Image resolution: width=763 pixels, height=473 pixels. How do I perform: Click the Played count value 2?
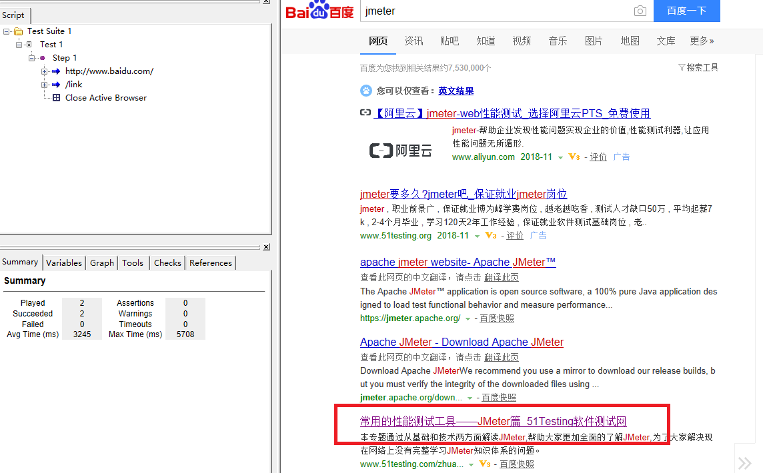(x=82, y=303)
